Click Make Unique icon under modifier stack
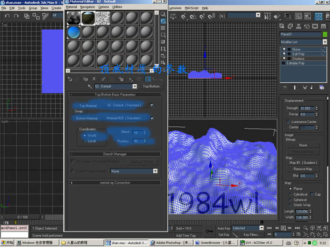 [305, 88]
